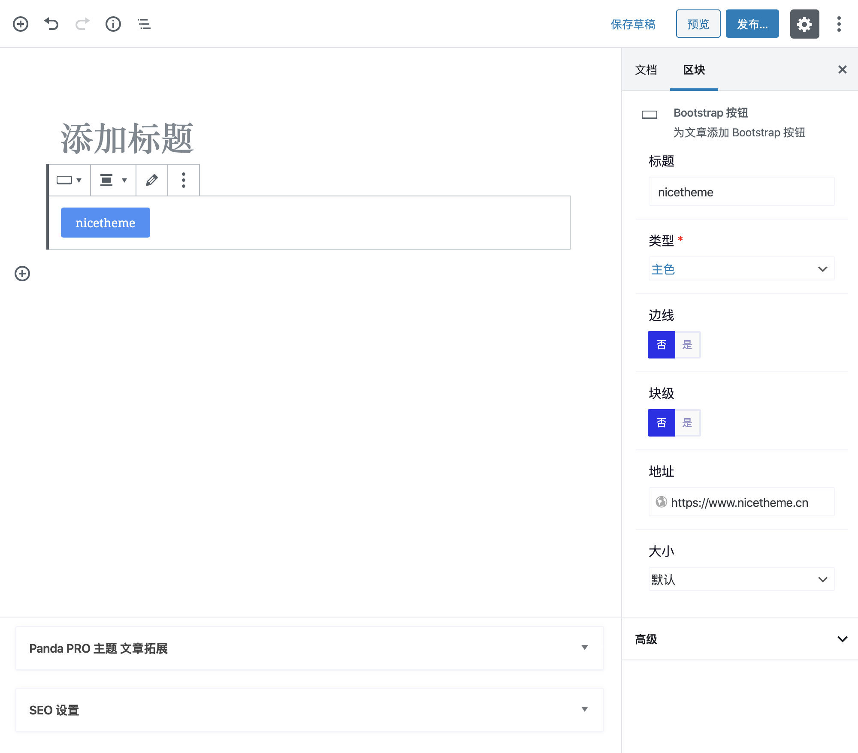
Task: Click the 块级 field label
Action: pos(662,393)
